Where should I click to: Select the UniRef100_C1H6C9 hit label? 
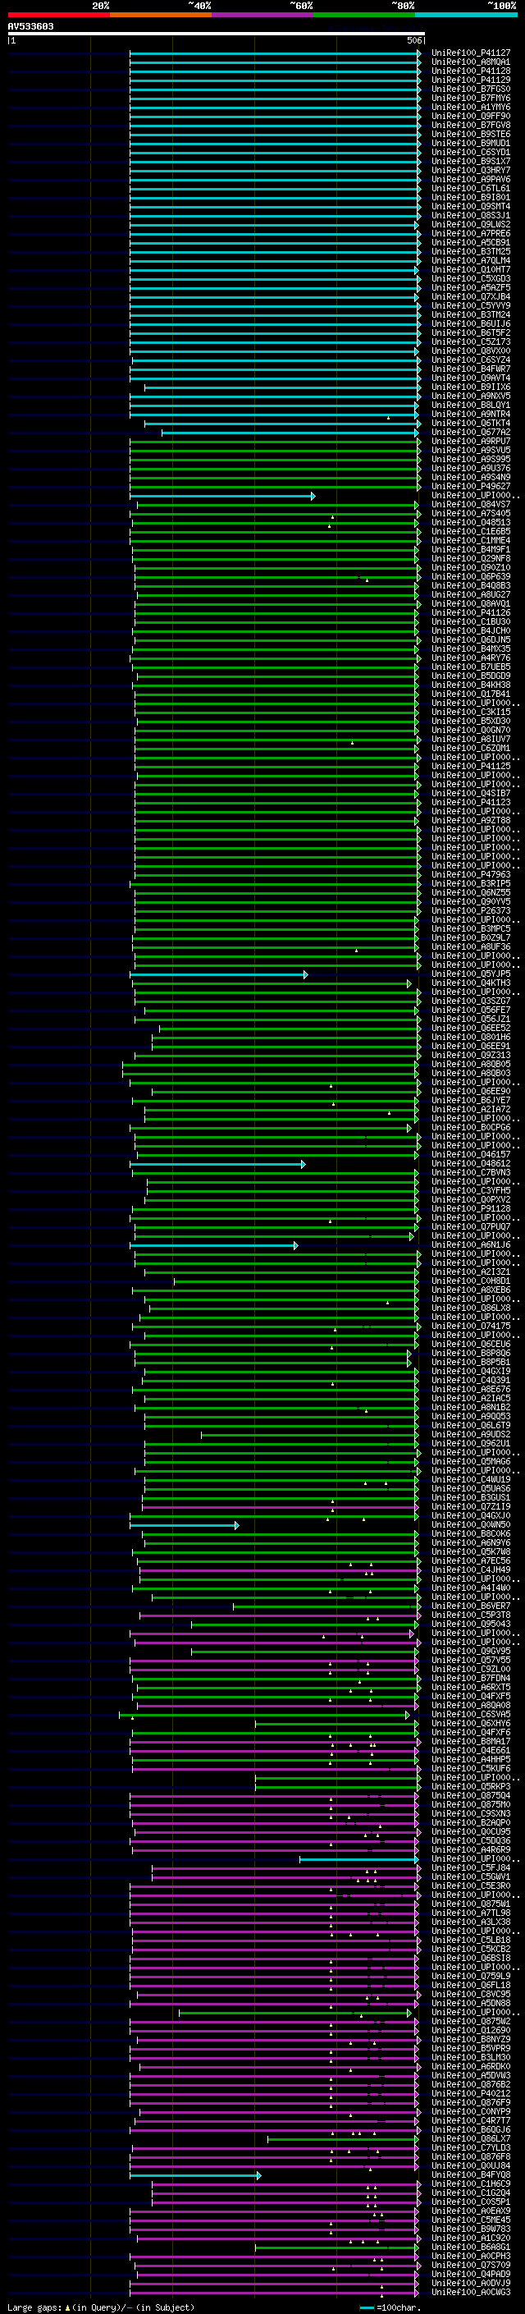470,2184
